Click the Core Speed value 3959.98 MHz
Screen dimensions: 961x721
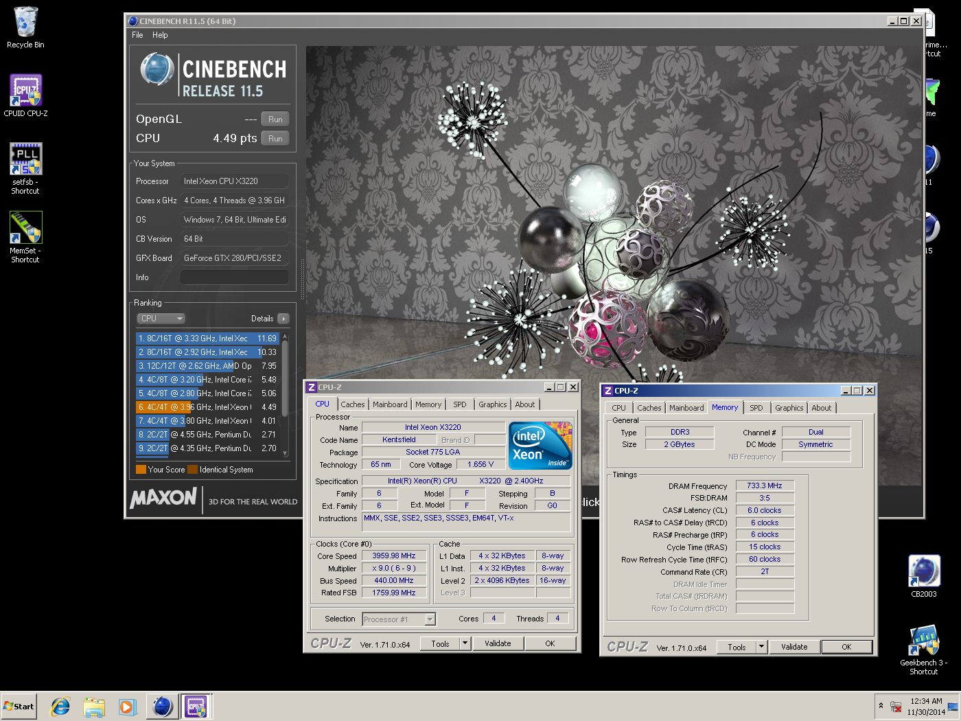394,556
